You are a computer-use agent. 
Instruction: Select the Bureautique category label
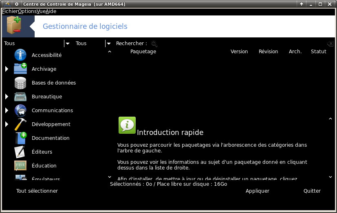(47, 97)
